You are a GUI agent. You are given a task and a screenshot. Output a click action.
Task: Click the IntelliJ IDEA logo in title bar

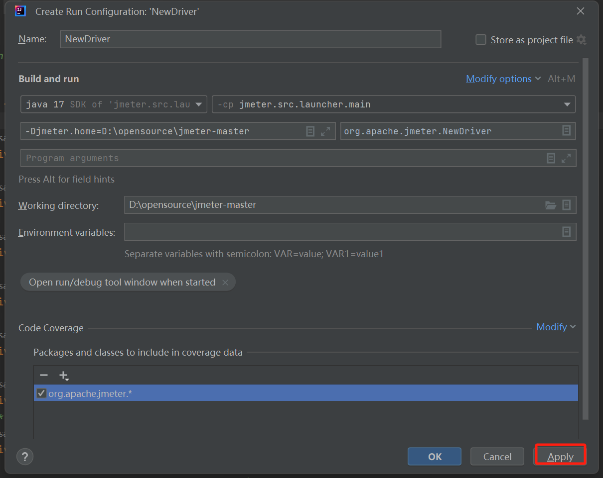20,10
